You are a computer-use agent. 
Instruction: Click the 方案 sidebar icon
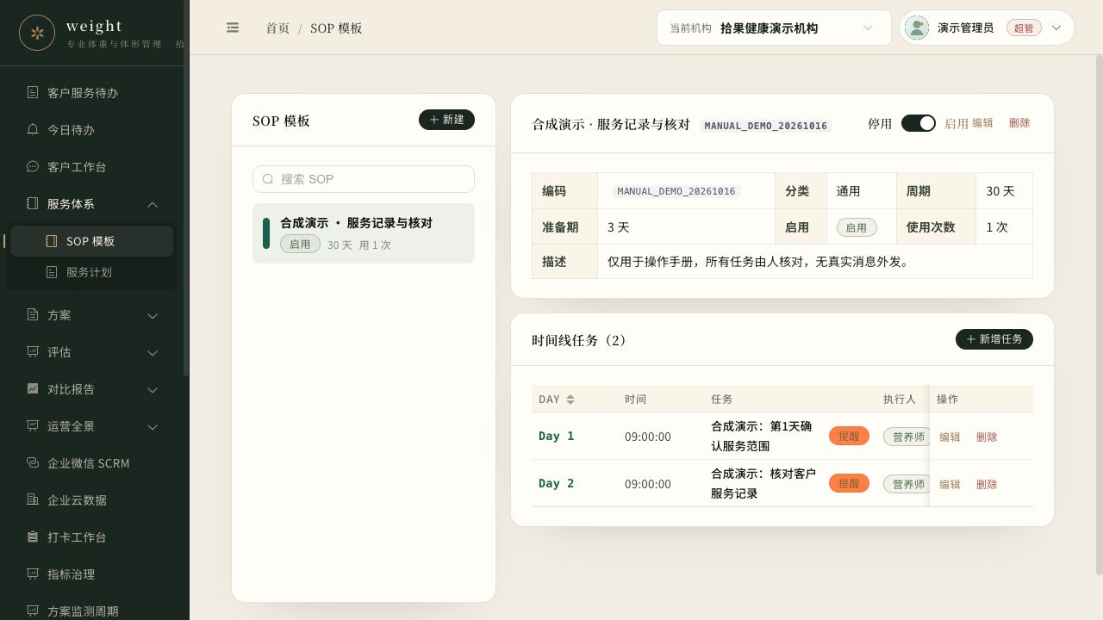point(33,314)
